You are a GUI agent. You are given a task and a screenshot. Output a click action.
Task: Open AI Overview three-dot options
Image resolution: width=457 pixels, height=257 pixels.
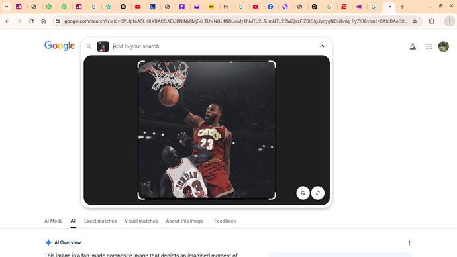point(409,242)
